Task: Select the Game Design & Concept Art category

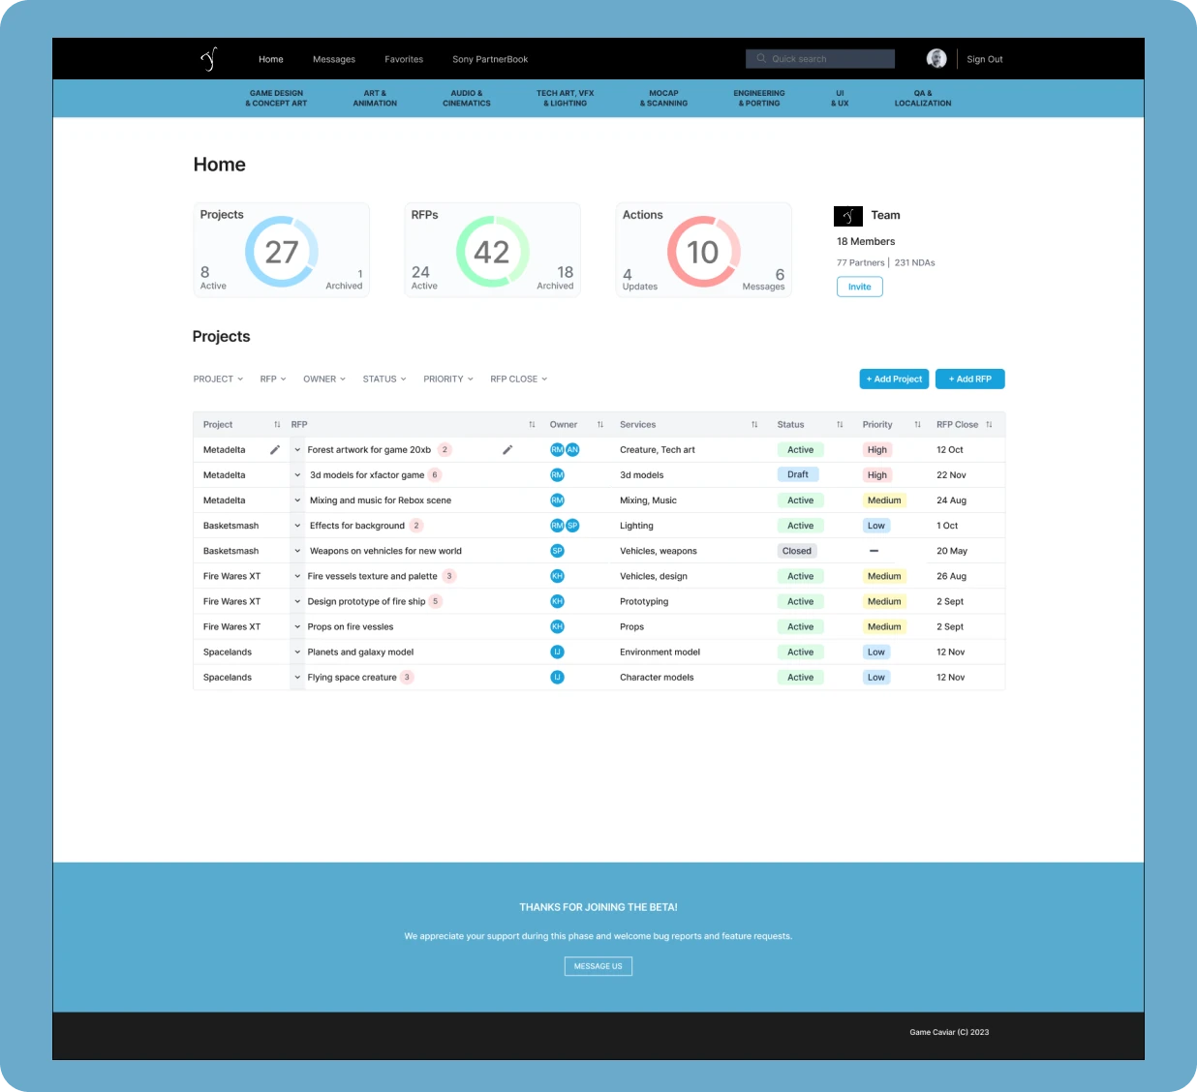Action: coord(276,99)
